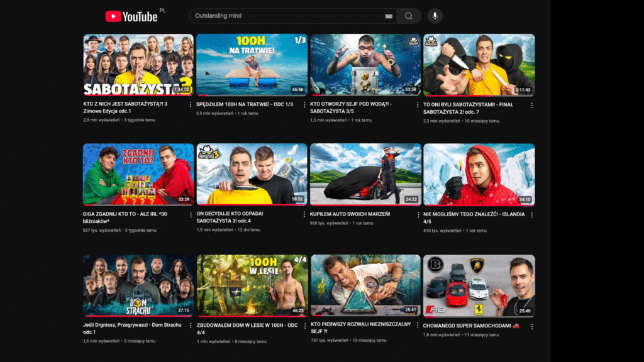Expand more actions for Dom Strachu odc.1
Viewport: 644px width, 362px height.
(x=191, y=326)
